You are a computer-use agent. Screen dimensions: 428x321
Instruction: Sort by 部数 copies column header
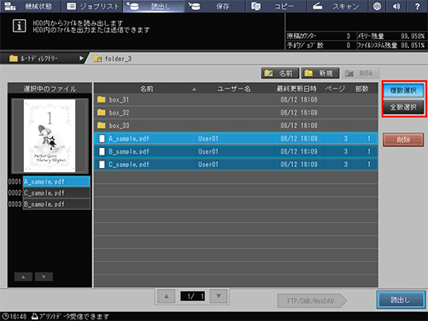coord(362,89)
